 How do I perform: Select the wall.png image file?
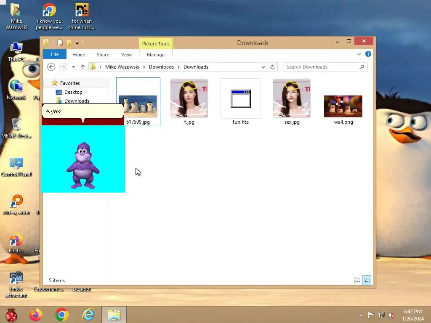point(343,106)
